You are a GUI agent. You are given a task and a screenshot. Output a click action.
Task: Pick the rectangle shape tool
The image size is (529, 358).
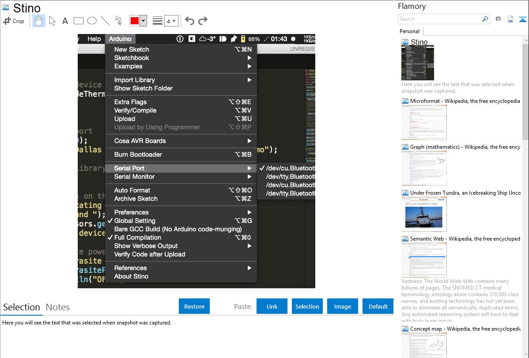(x=79, y=21)
